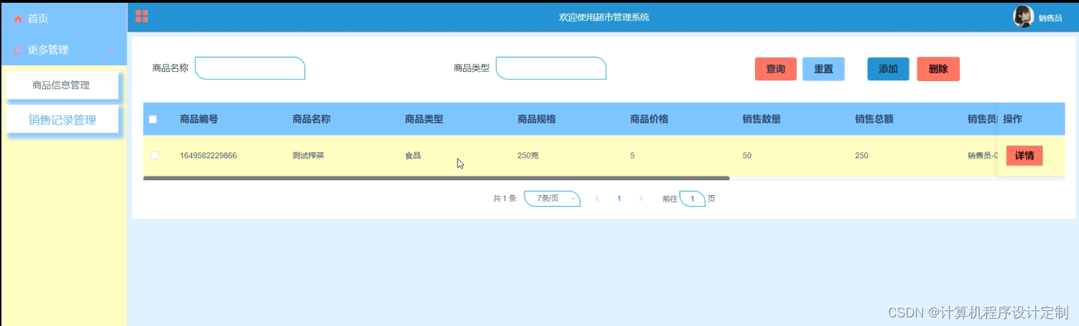1079x326 pixels.
Task: Click the 销售员 username in header
Action: (x=1050, y=18)
